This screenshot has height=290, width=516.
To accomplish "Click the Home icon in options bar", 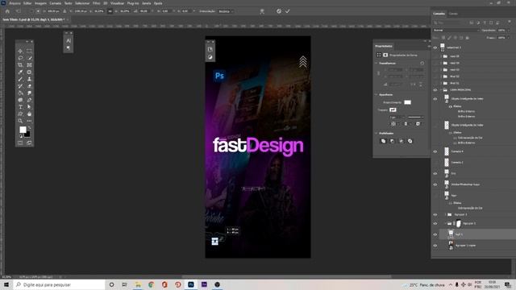I will tap(7, 11).
